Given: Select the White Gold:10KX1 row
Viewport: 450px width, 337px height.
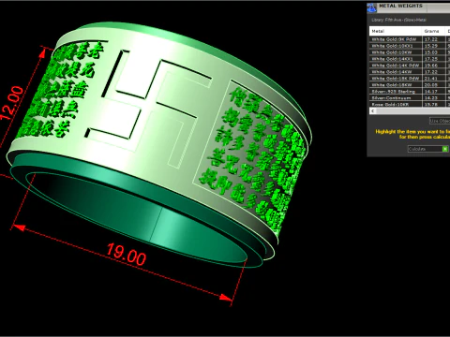Looking at the screenshot, I should point(410,46).
